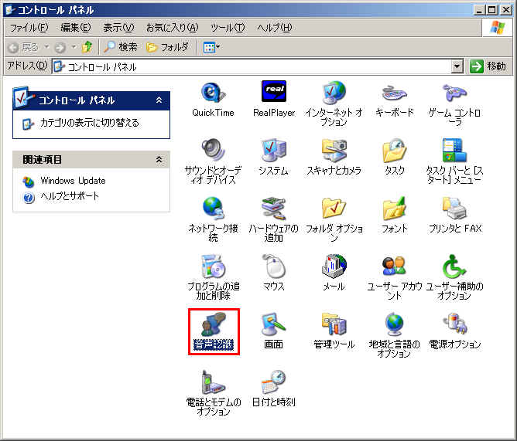Collapse the 関連項目 sidebar section
The width and height of the screenshot is (517, 441).
[159, 160]
